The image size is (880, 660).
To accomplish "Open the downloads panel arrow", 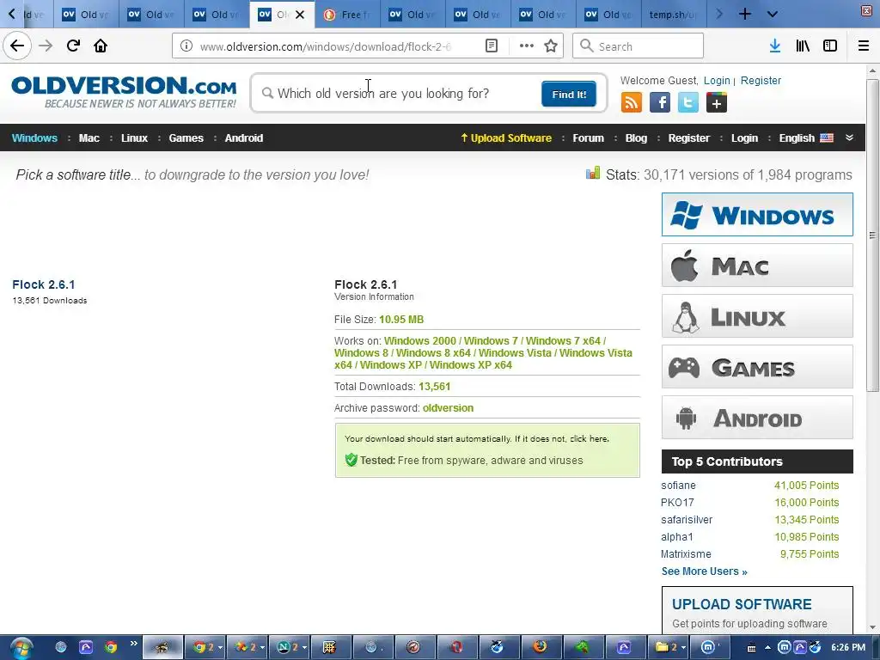I will click(775, 46).
